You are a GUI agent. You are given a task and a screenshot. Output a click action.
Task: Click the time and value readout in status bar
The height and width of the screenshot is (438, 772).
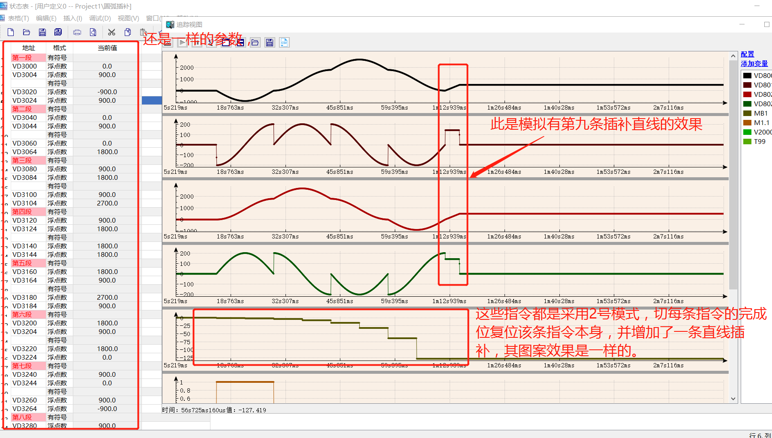[214, 410]
